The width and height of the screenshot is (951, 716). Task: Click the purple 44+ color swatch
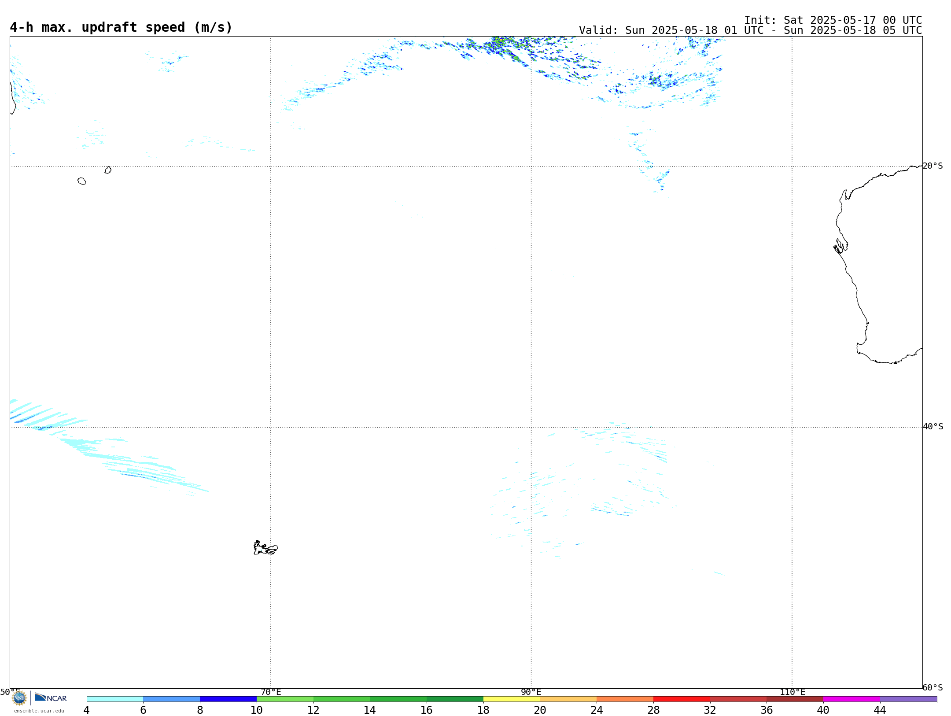(x=908, y=699)
